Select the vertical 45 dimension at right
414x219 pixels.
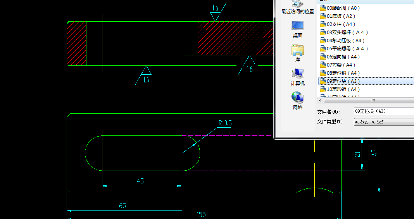tap(374, 153)
